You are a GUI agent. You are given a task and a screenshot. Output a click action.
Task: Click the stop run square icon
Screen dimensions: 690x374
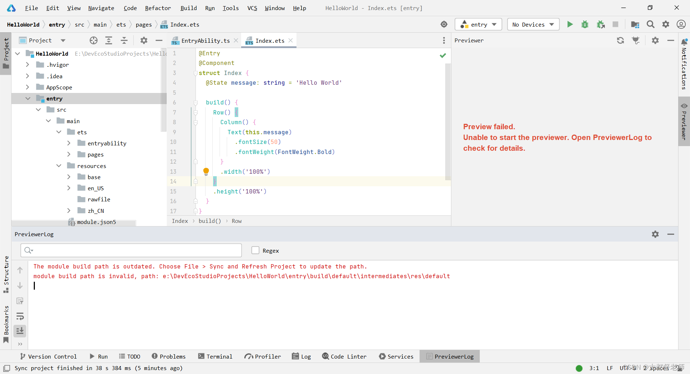[x=615, y=24]
